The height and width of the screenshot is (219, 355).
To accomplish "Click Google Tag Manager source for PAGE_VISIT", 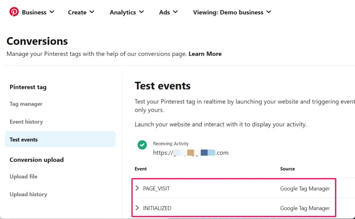I will click(x=305, y=188).
